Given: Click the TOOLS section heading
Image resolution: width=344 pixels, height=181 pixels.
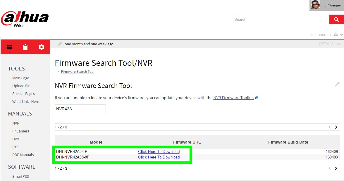Looking at the screenshot, I should (x=16, y=69).
